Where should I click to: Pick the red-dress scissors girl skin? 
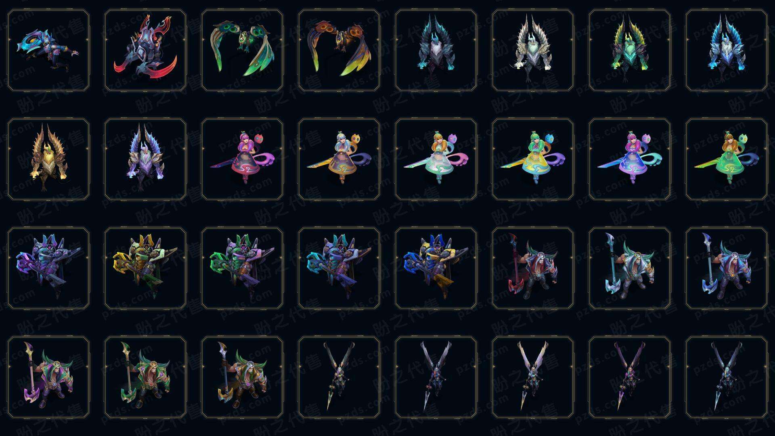[242, 159]
